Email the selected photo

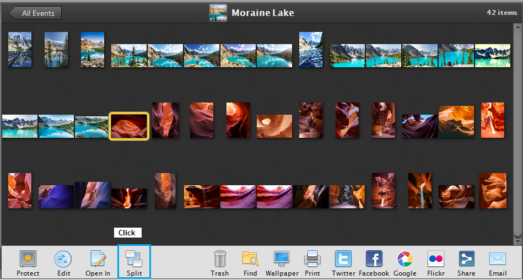[498, 259]
